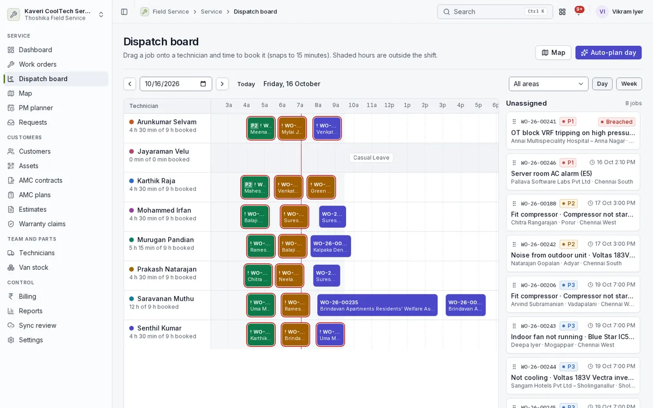Open the OT block VRF tripping card

click(x=573, y=131)
